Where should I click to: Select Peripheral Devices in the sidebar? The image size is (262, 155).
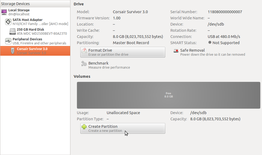pos(35,41)
